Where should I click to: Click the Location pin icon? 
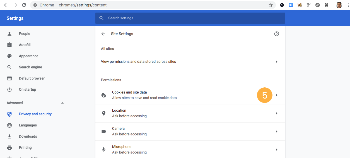pos(104,113)
